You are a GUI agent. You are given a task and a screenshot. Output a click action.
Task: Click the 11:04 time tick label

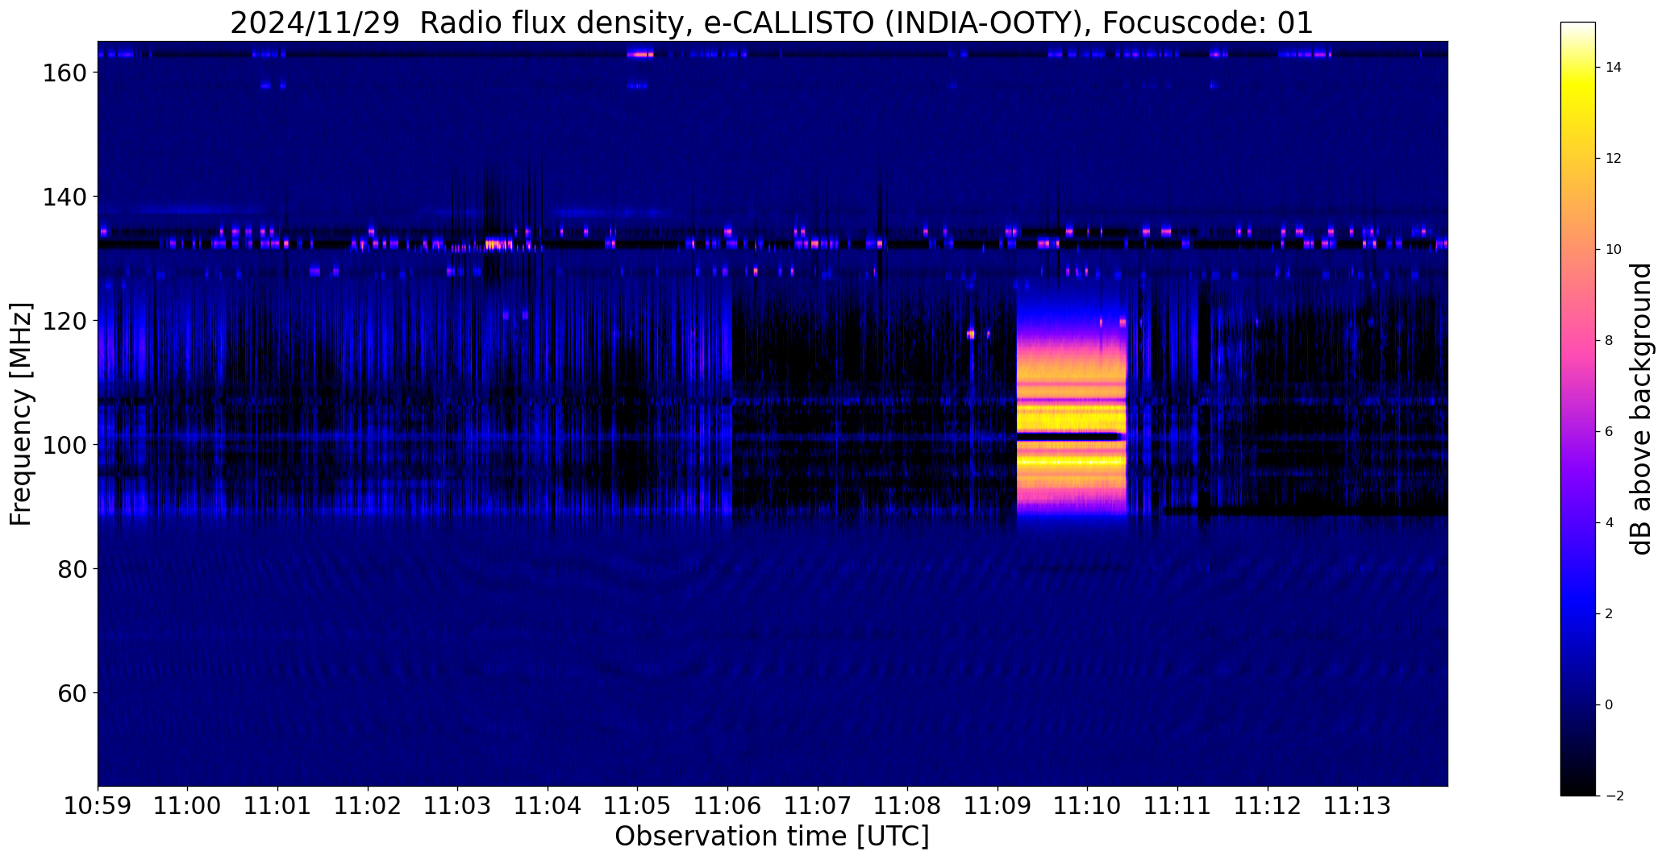click(x=548, y=806)
